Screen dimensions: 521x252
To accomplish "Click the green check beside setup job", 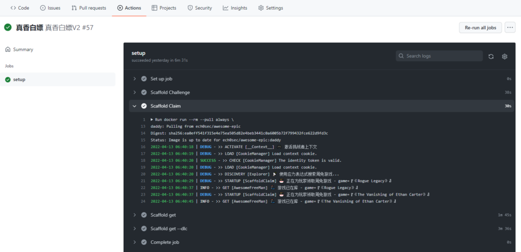I will coord(8,79).
